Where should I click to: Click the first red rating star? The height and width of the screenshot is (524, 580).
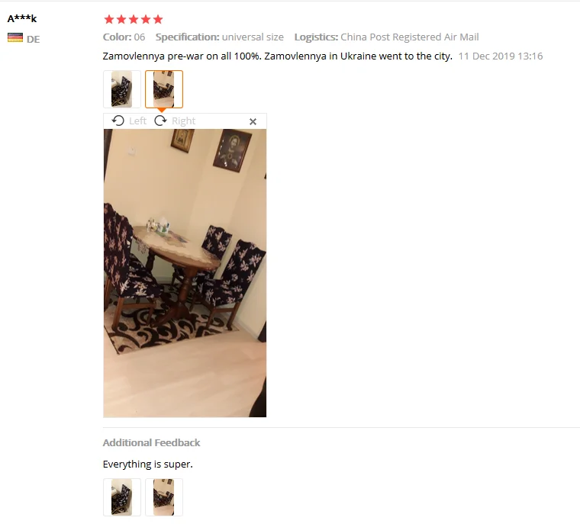[x=109, y=19]
